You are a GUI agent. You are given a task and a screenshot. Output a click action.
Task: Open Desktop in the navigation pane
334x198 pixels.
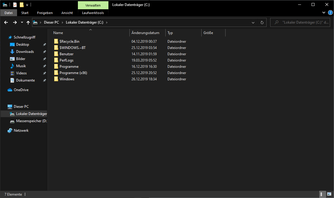tap(22, 44)
